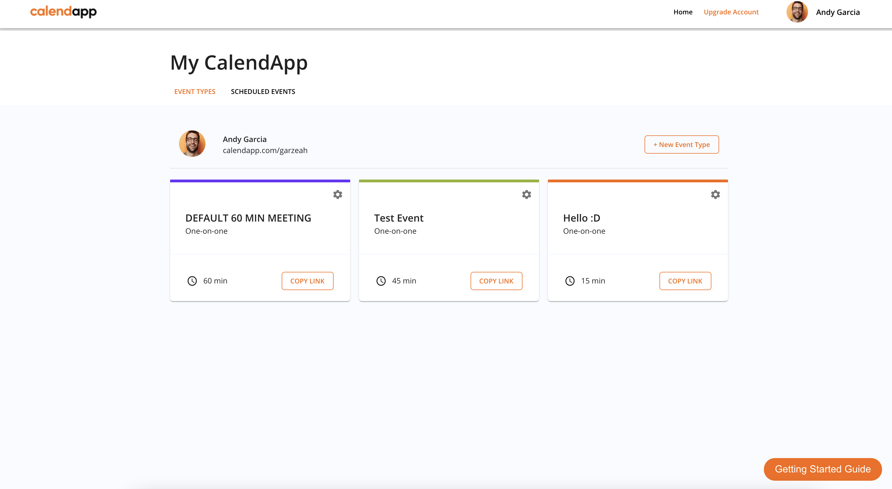
Task: Switch to the SCHEDULED EVENTS tab
Action: [x=263, y=91]
